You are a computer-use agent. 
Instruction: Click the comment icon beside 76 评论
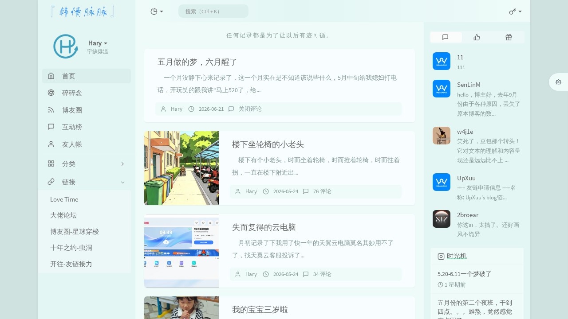pyautogui.click(x=306, y=191)
